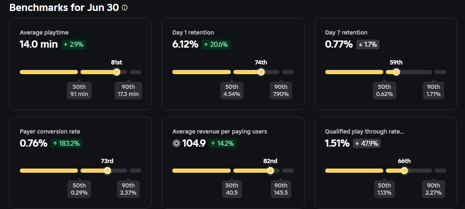Click the 1.7% decrease badge on Day 7 retention

[368, 44]
